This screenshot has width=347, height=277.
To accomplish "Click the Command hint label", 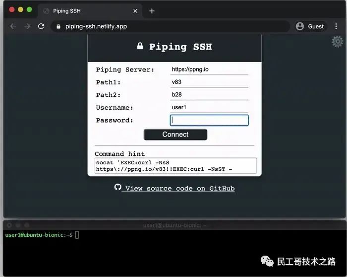I will tap(120, 154).
